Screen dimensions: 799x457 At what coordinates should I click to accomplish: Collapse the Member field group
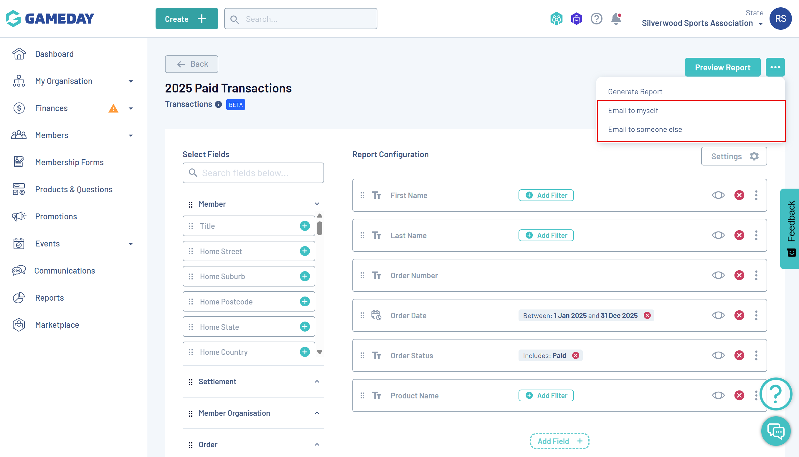(317, 204)
